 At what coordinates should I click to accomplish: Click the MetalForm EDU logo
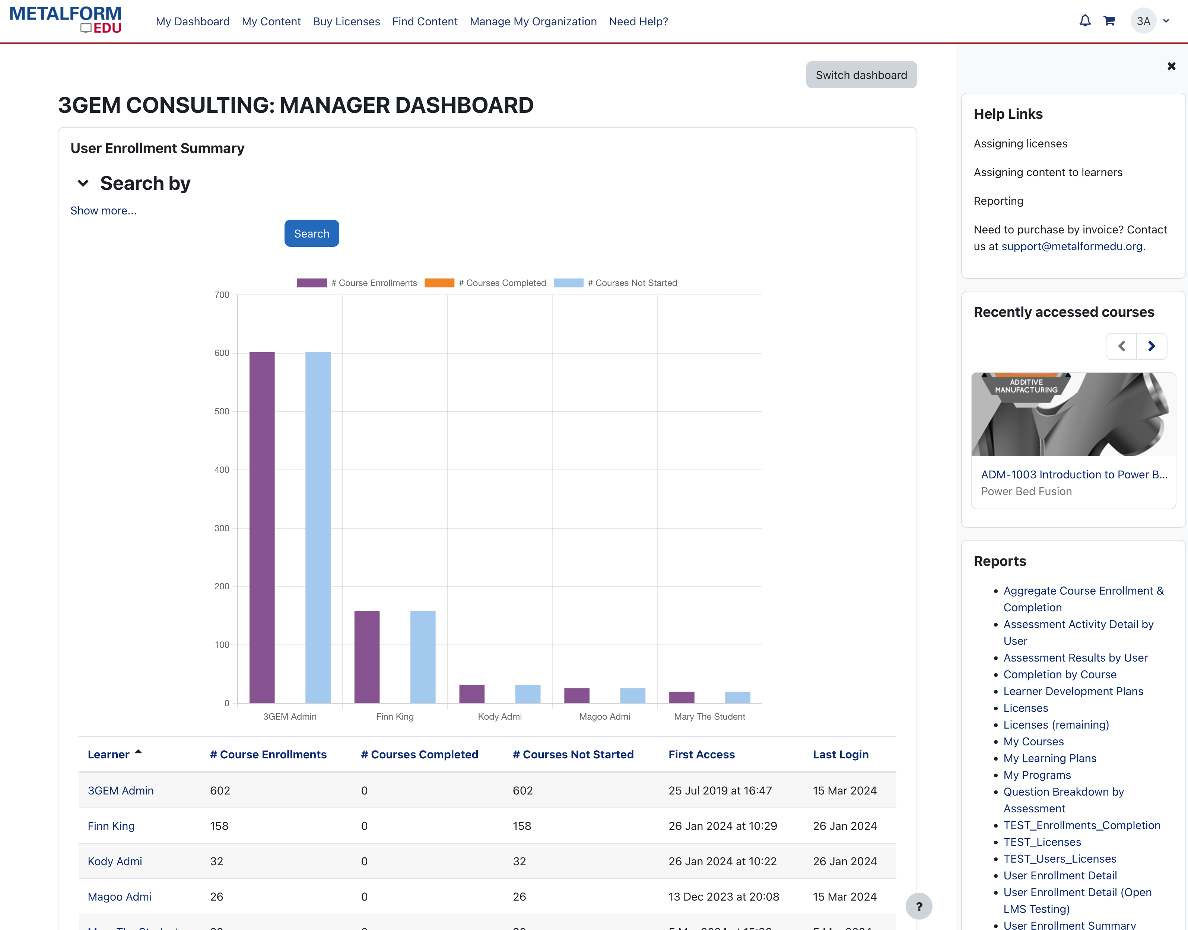click(66, 20)
